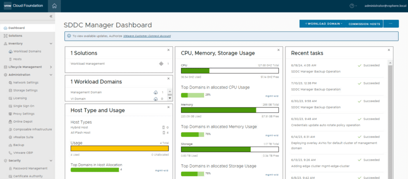Open Composable Infrastructure page
This screenshot has width=408, height=179.
[x=33, y=129]
